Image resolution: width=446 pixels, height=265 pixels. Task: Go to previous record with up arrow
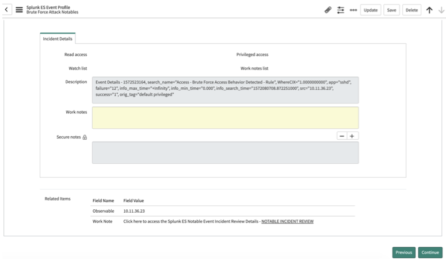429,10
